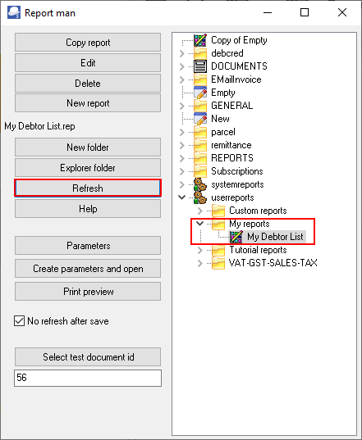This screenshot has width=362, height=440.
Task: Click the test document id field
Action: point(88,378)
